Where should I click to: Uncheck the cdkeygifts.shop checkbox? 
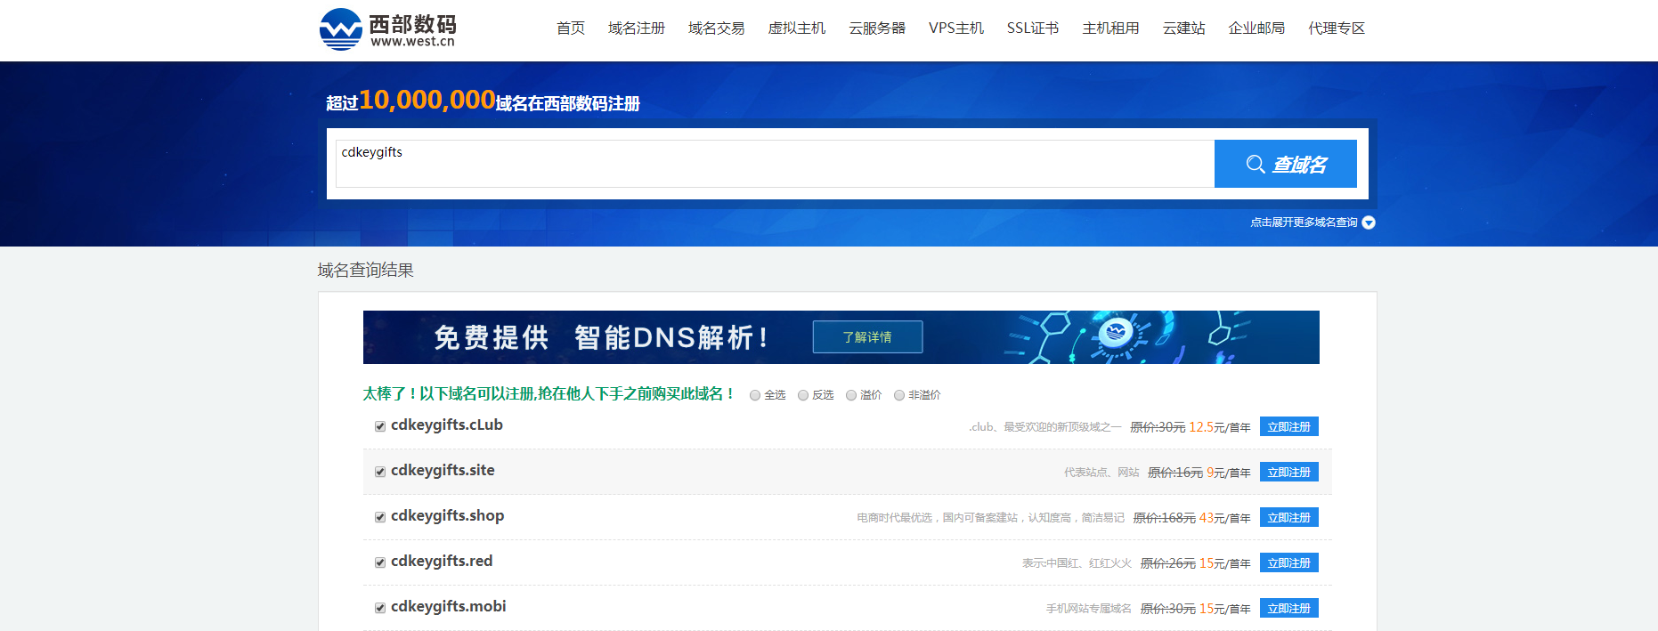(x=380, y=517)
